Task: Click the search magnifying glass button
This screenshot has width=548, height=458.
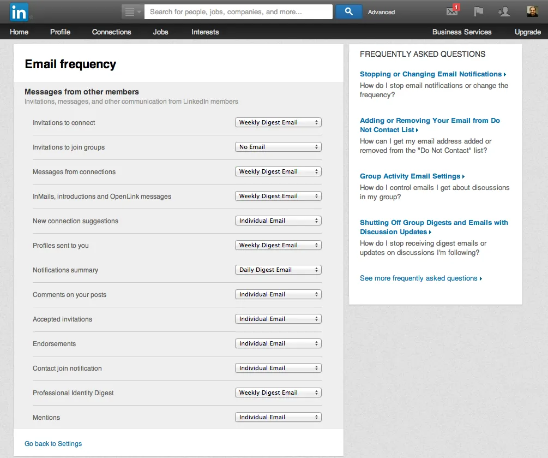Action: click(x=348, y=11)
